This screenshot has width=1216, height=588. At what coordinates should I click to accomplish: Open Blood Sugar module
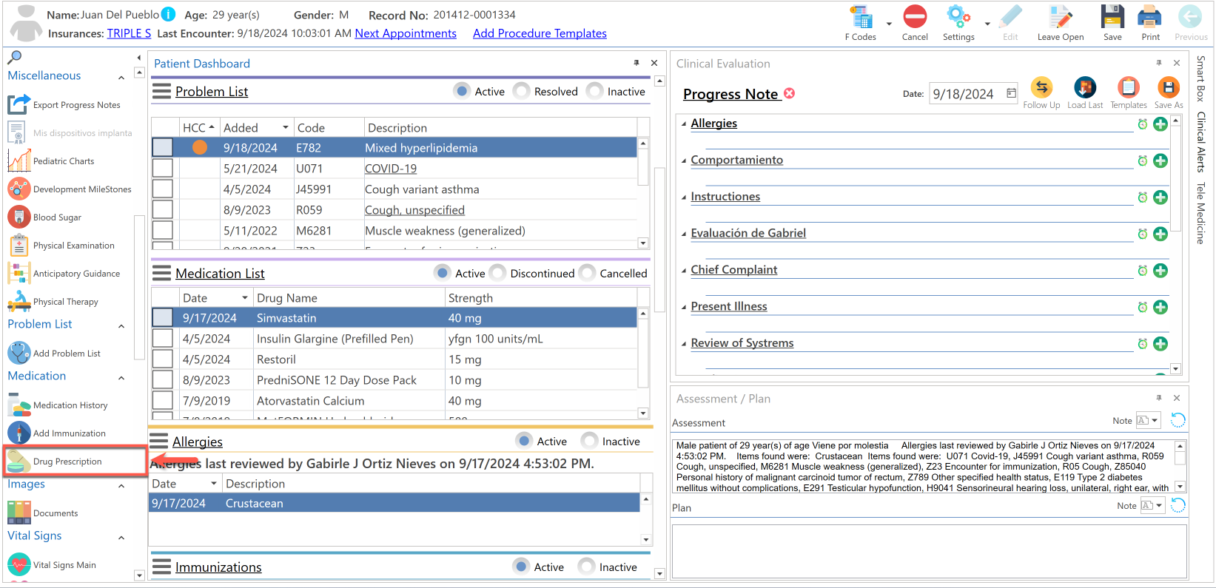point(44,217)
